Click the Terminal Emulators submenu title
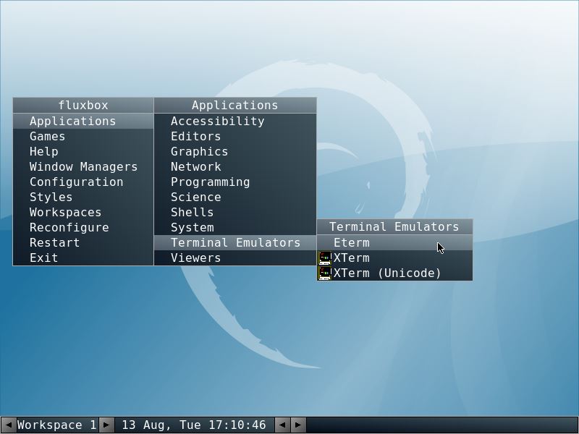 (x=394, y=226)
